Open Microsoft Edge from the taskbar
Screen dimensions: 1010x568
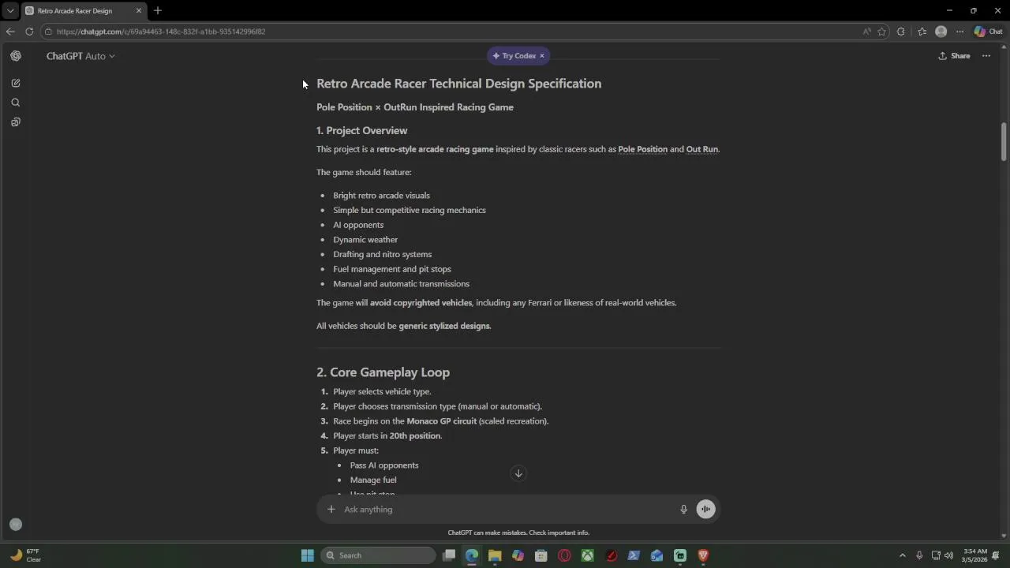pyautogui.click(x=472, y=555)
